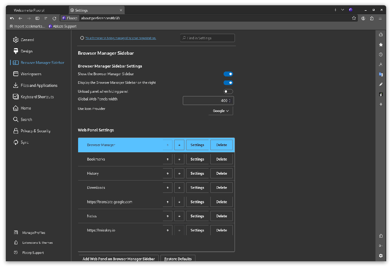
Task: Open the Notes pencil panel in sidebar
Action: [x=381, y=84]
